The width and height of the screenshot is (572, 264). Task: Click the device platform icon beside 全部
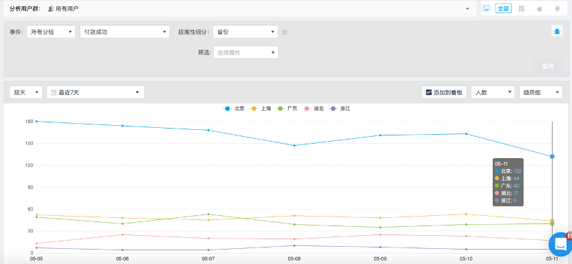tap(486, 8)
